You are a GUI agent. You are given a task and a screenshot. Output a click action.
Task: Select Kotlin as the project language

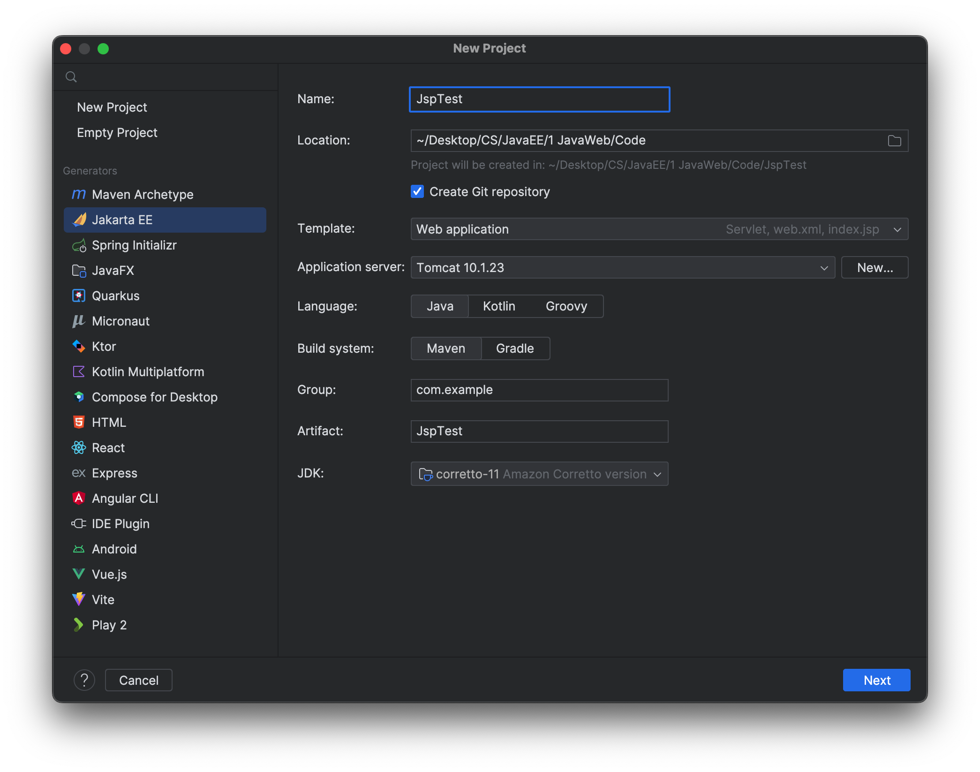498,306
